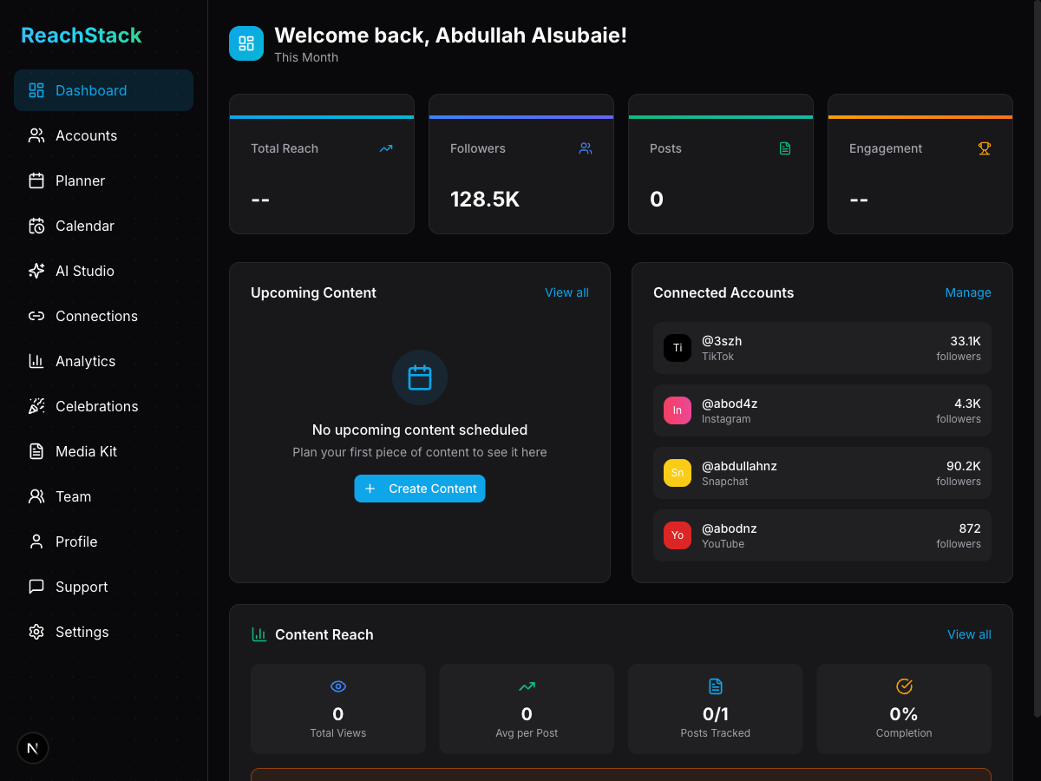Click the Create Content button
Viewport: 1041px width, 781px height.
420,489
